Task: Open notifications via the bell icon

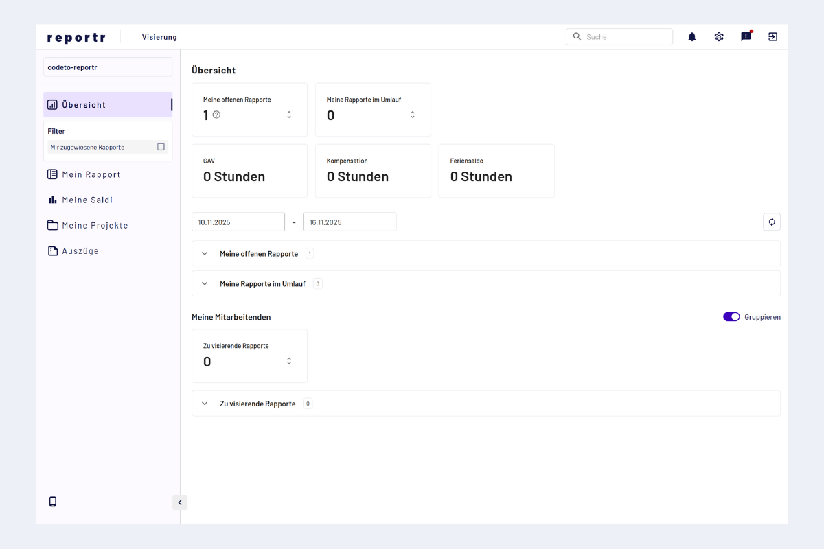Action: coord(691,36)
